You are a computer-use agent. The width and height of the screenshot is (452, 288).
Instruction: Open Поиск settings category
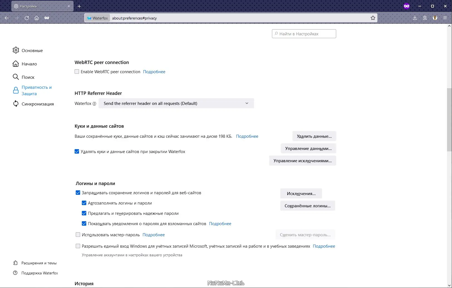24,77
